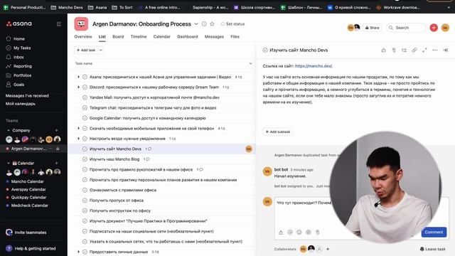Viewport: 455px width, 256px height.
Task: Close the task details pane
Action: coord(445,50)
